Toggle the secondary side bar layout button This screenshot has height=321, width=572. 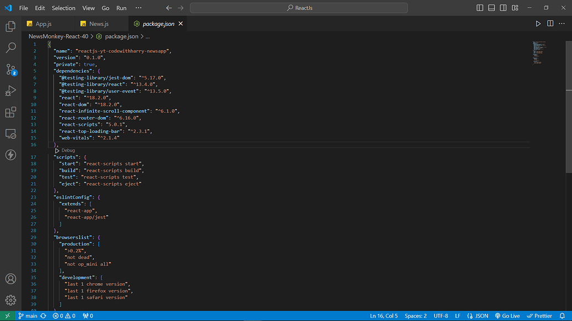point(503,8)
